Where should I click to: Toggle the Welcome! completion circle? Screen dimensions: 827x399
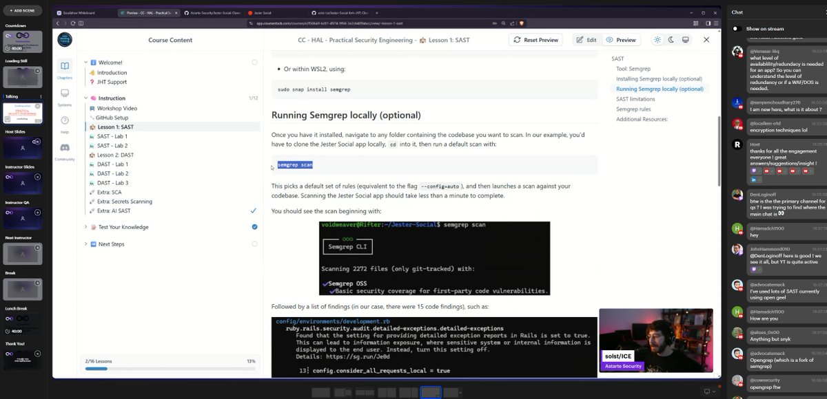[254, 63]
